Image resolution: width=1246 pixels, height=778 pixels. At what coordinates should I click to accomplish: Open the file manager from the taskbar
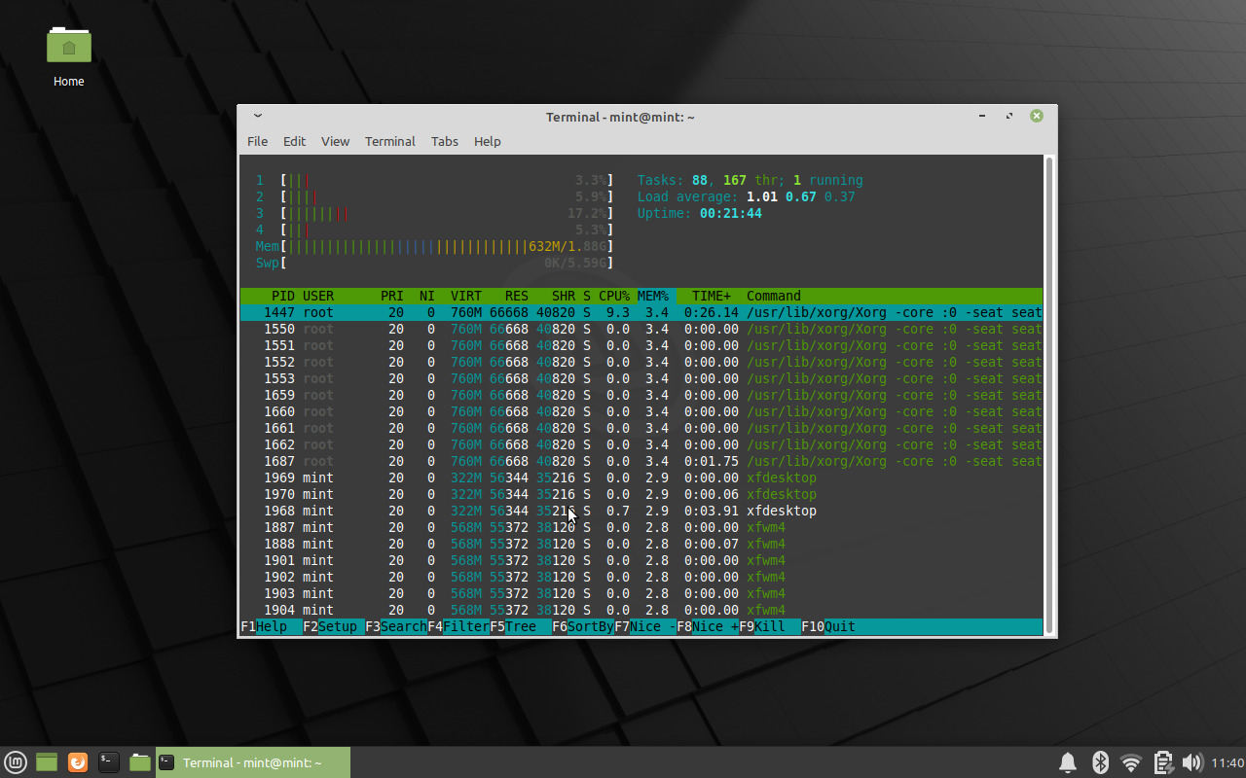(x=139, y=762)
